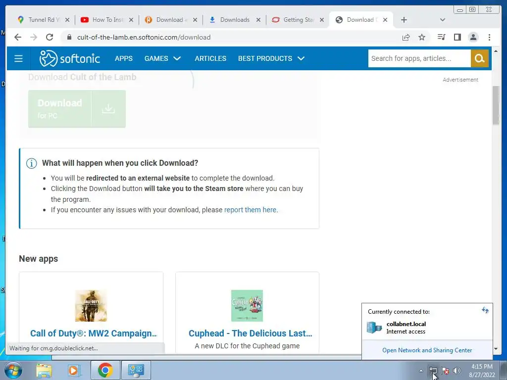Open Chrome three-dot menu
This screenshot has width=507, height=380.
click(x=489, y=37)
